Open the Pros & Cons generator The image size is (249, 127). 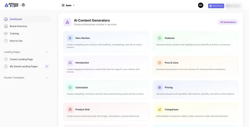click(195, 66)
